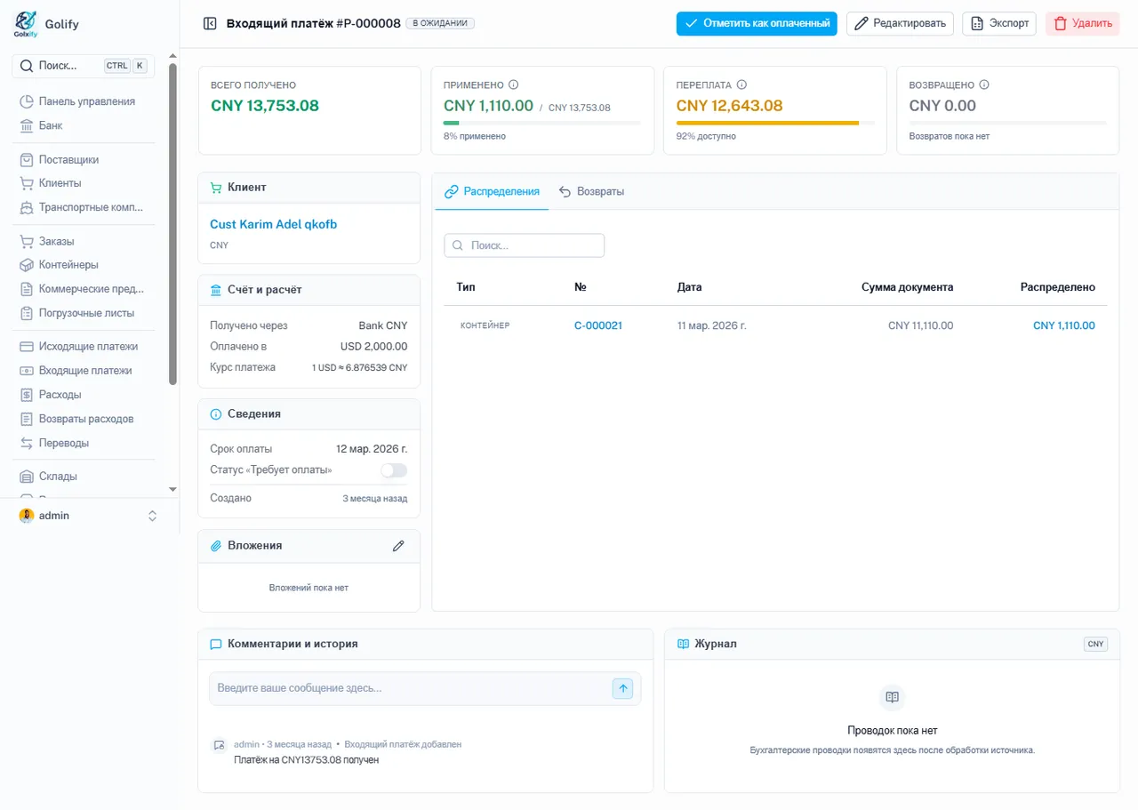Image resolution: width=1138 pixels, height=810 pixels.
Task: Click the Экспорт button
Action: 1000,24
